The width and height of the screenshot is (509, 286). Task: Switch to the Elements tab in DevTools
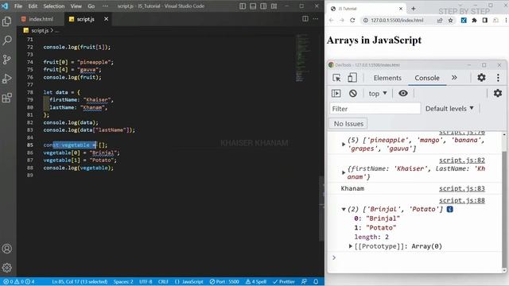pos(387,78)
